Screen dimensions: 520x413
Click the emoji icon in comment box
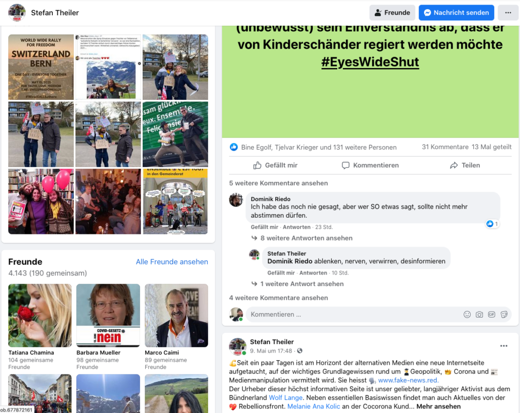pyautogui.click(x=467, y=315)
